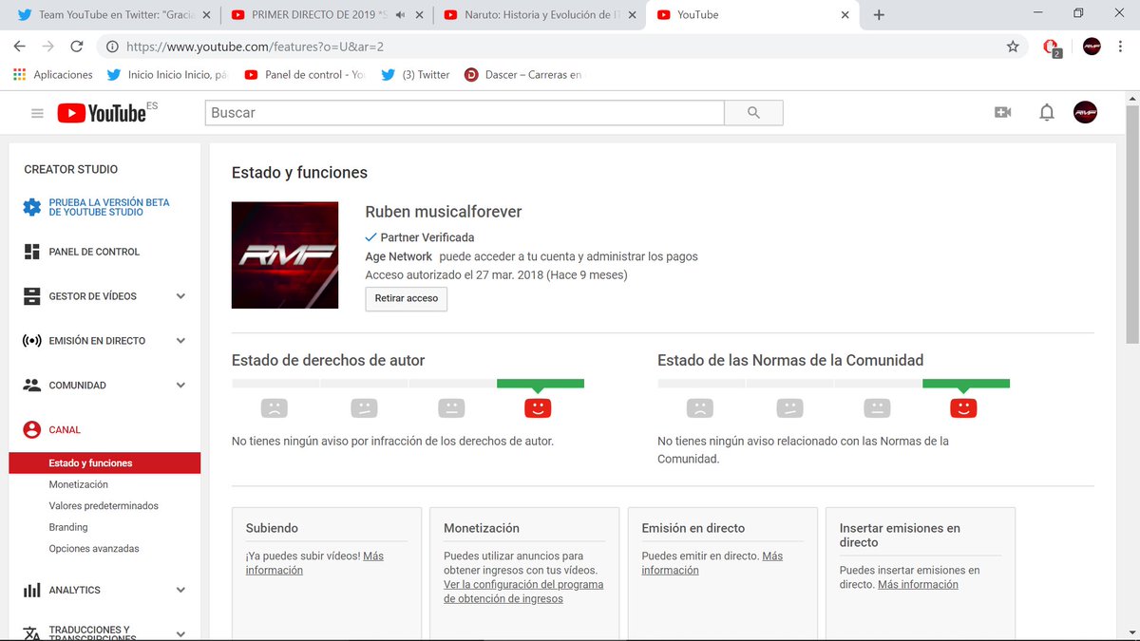Open the YouTube hamburger guide menu

click(38, 113)
